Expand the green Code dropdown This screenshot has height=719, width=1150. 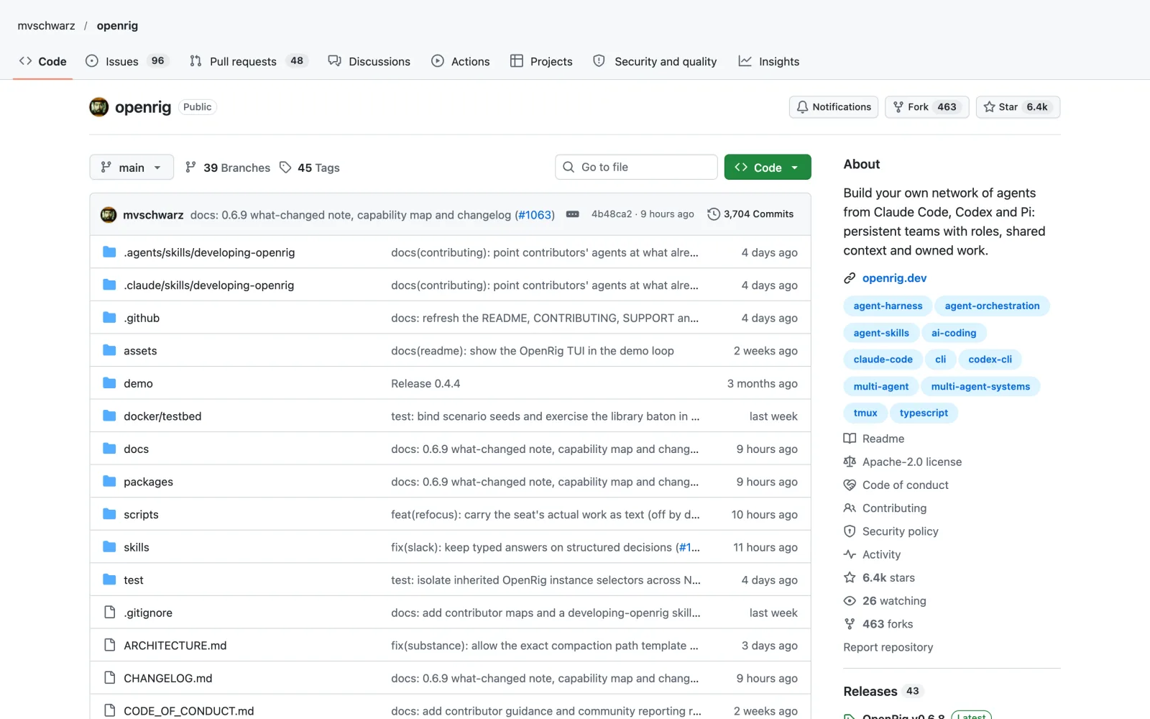click(x=768, y=168)
